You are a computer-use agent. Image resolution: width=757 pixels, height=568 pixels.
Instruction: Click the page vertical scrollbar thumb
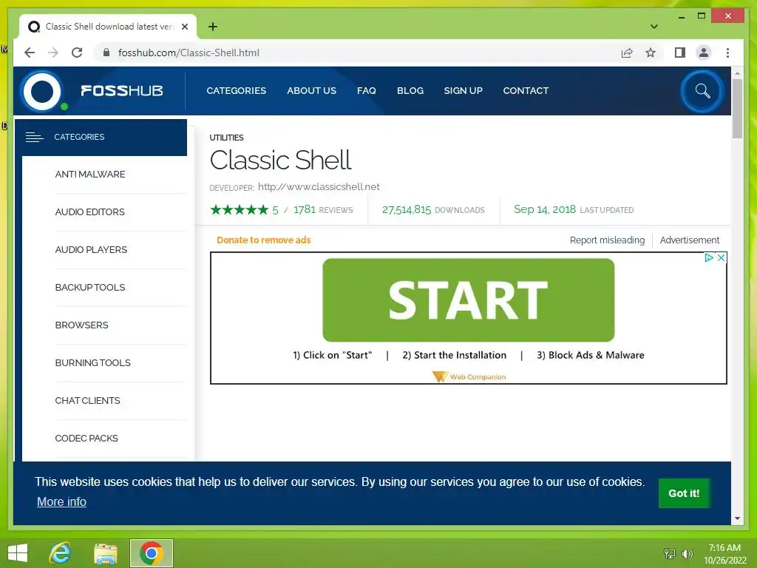[x=737, y=109]
